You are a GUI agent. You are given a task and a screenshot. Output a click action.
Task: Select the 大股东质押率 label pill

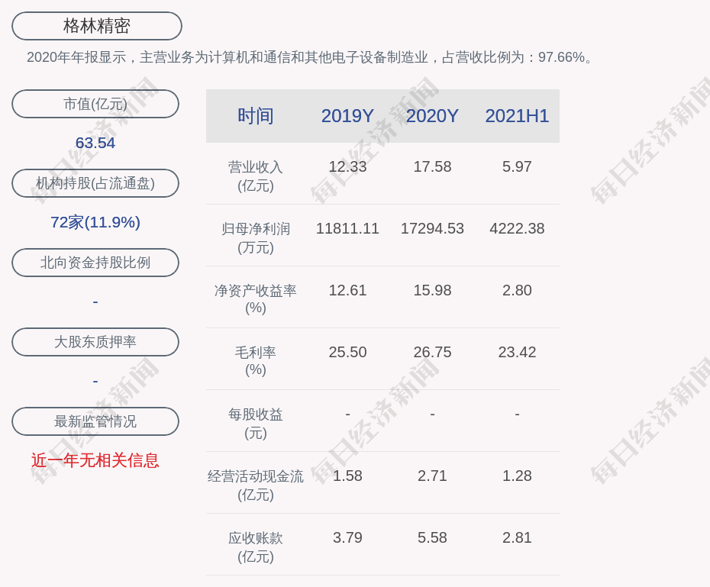click(95, 342)
